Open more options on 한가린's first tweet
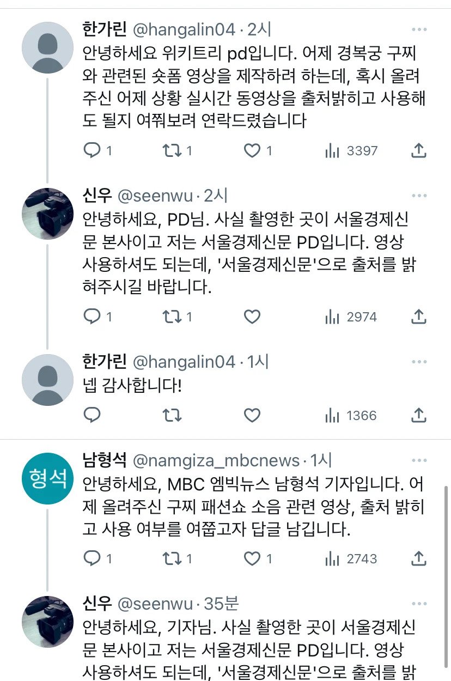451x681 pixels. click(x=419, y=29)
